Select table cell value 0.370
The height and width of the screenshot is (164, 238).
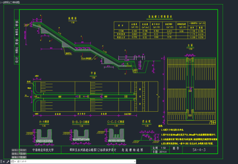click(134, 37)
